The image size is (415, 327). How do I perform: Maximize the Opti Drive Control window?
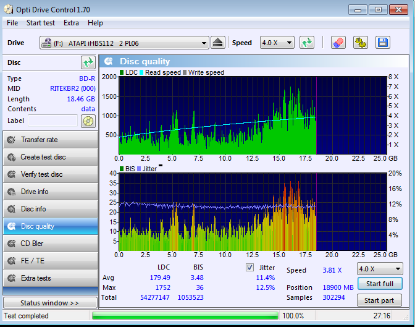click(x=378, y=10)
